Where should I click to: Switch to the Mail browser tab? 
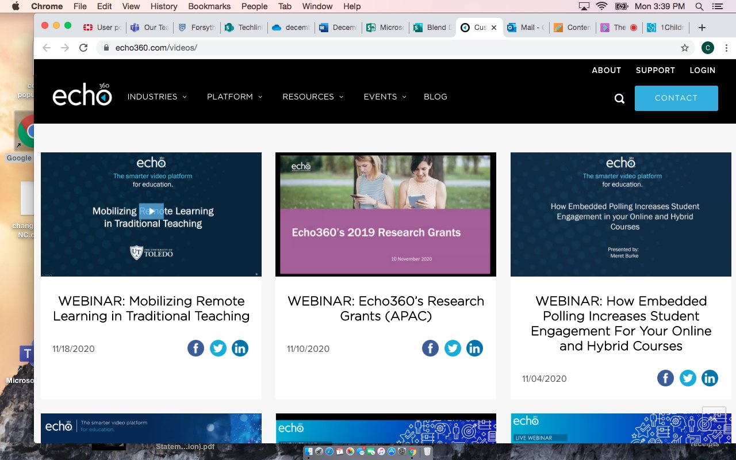526,27
